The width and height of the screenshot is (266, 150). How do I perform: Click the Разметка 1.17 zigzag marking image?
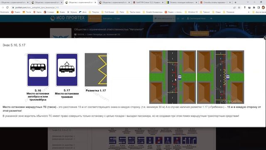(x=96, y=70)
